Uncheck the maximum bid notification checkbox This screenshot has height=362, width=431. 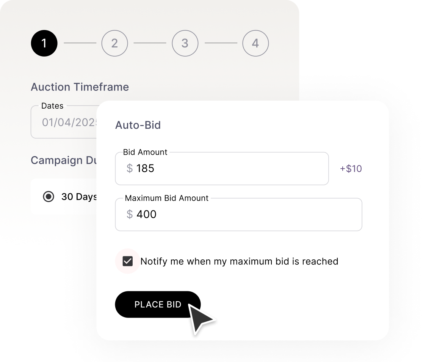pyautogui.click(x=128, y=261)
